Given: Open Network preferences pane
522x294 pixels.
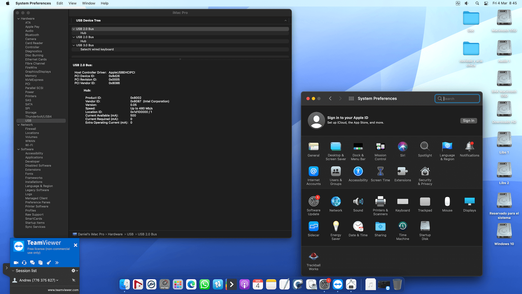Looking at the screenshot, I should tap(336, 204).
